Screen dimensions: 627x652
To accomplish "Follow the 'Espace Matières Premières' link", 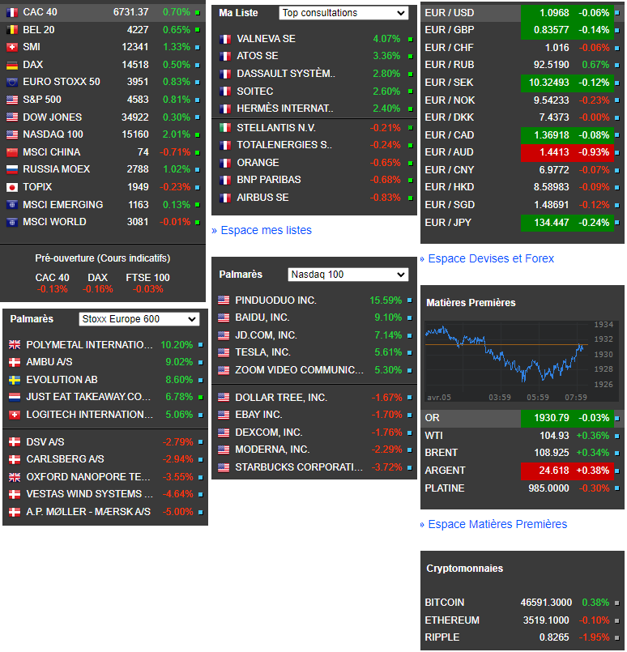I will tap(497, 524).
